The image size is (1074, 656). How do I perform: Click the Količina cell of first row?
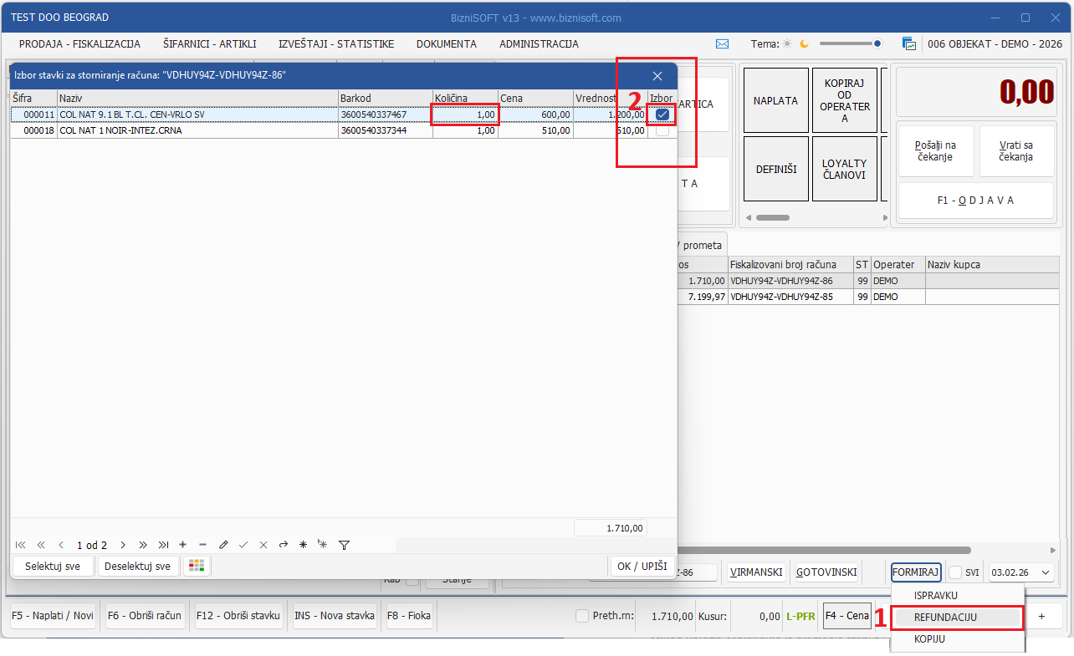tap(465, 114)
